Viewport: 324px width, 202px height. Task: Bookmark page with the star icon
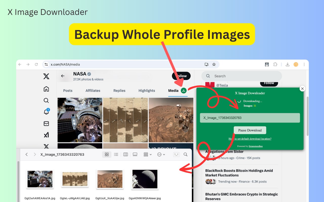coord(214,64)
